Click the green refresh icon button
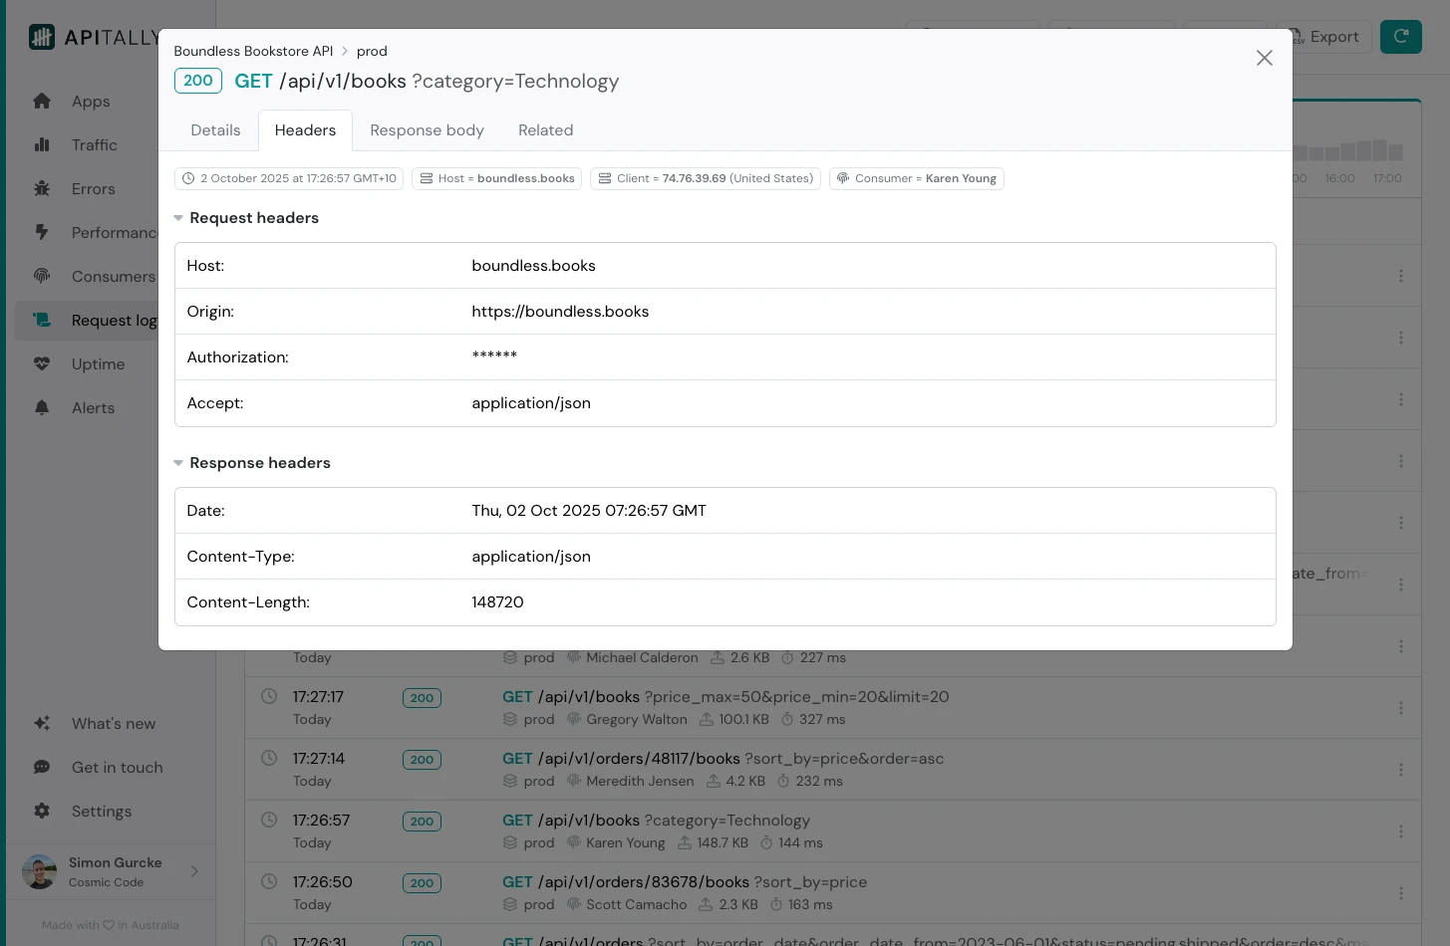 [x=1400, y=37]
